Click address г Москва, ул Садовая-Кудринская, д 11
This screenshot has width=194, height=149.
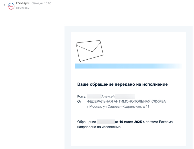tap(118, 107)
